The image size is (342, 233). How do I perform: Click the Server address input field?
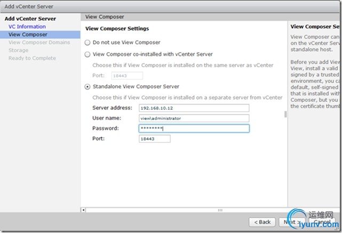click(194, 108)
